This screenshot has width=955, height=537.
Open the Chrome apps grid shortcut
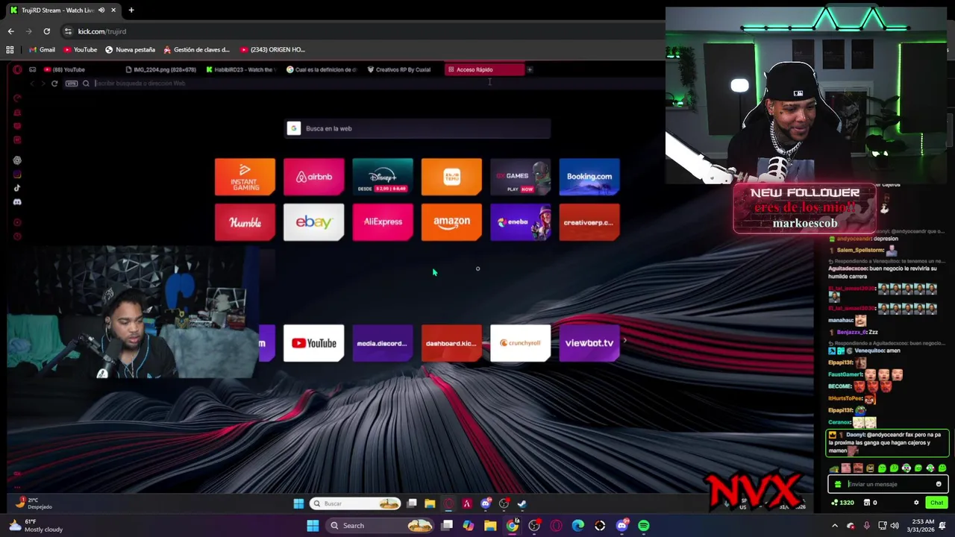pyautogui.click(x=10, y=50)
